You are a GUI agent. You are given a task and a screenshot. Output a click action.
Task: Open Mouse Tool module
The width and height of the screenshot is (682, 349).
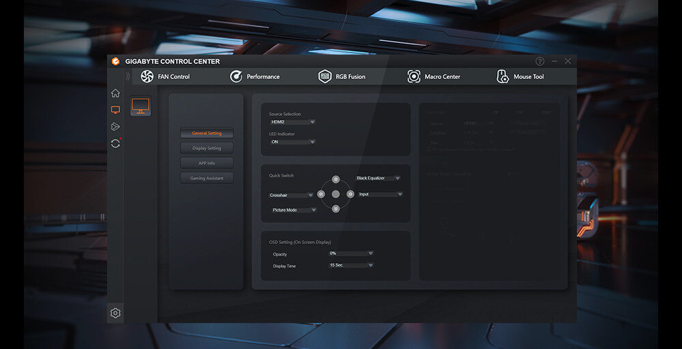[520, 76]
